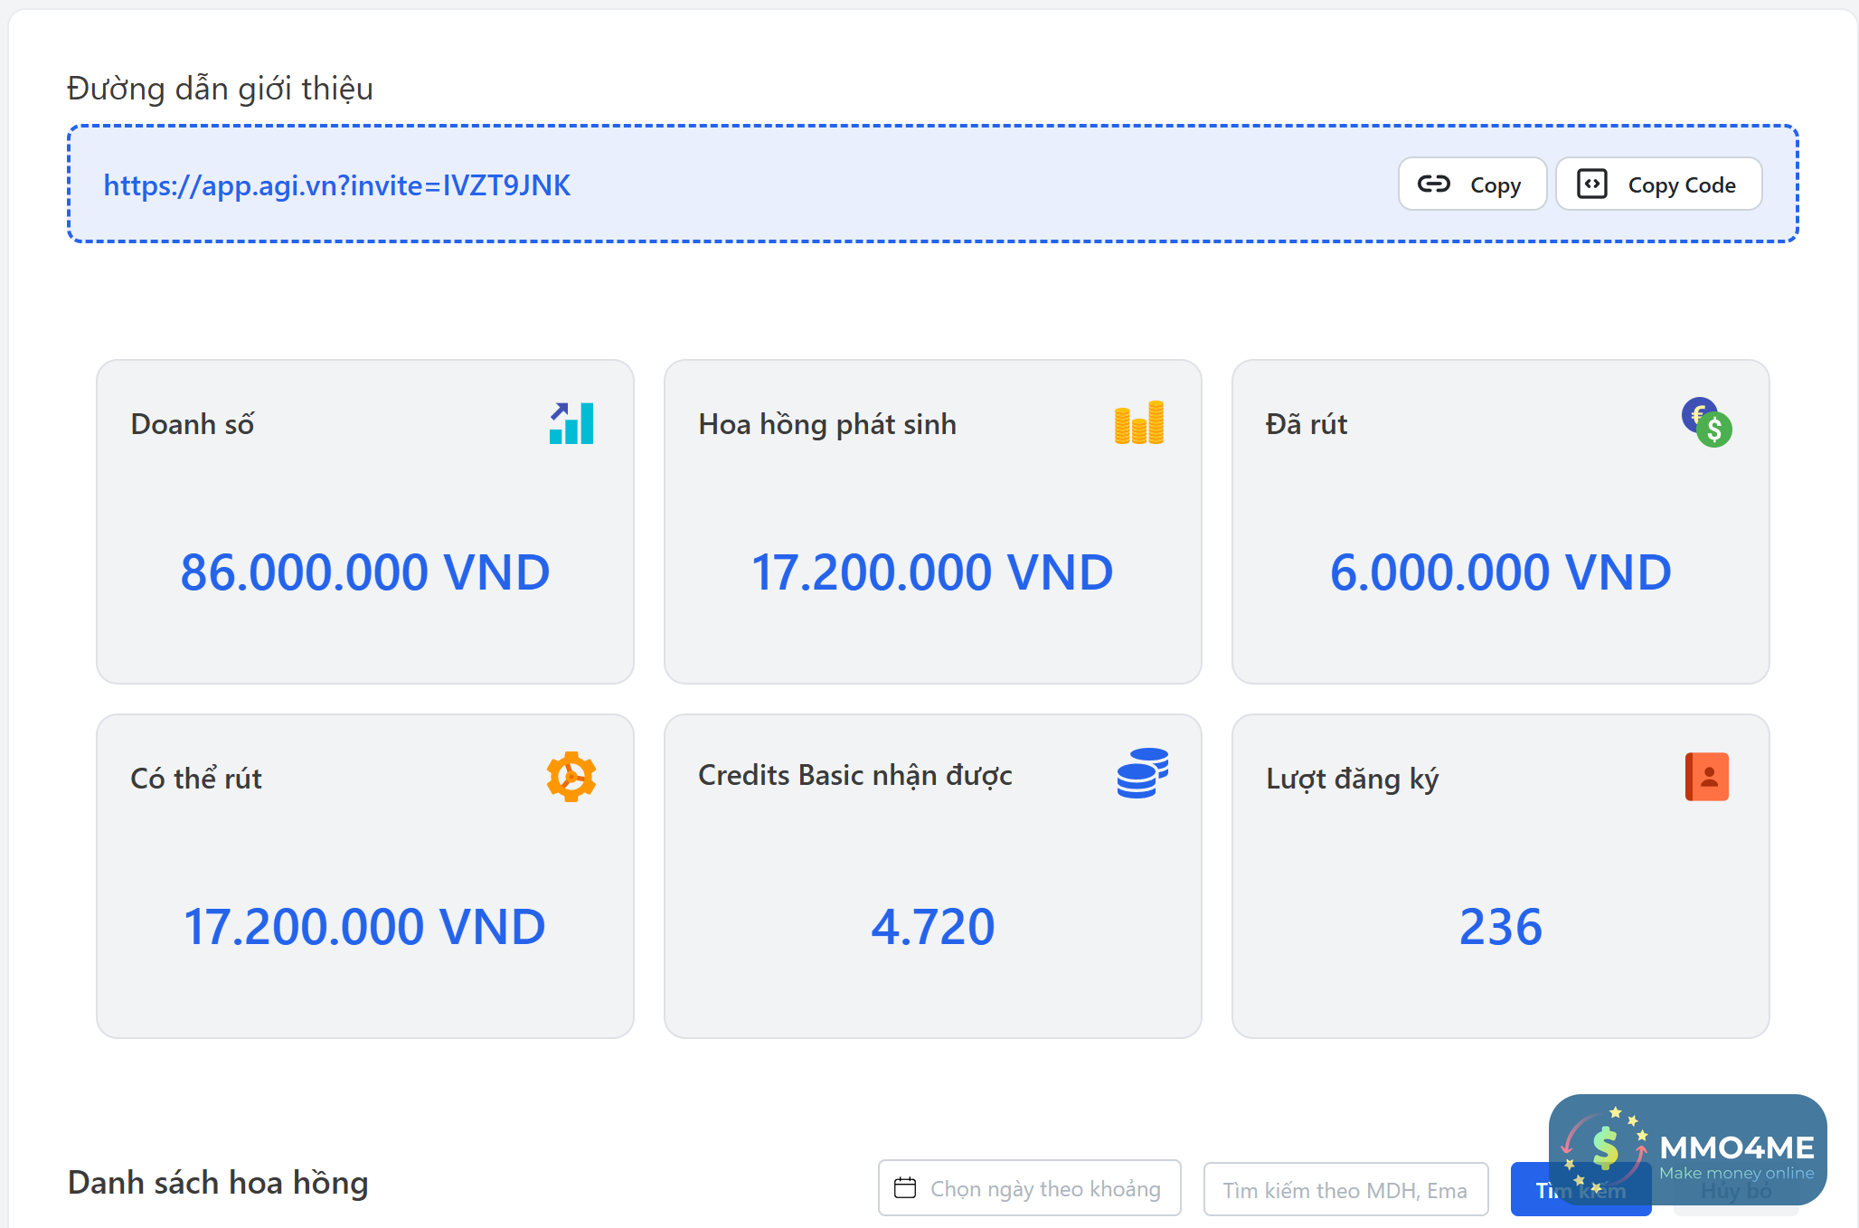
Task: Click the orange gear Có thể rút icon
Action: click(571, 777)
